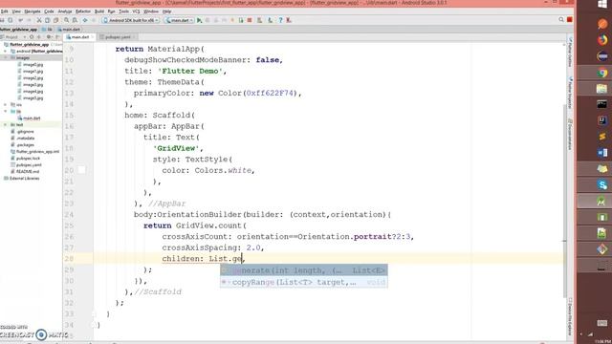Select image0.jpg in the project tree
The image size is (612, 344).
[32, 64]
